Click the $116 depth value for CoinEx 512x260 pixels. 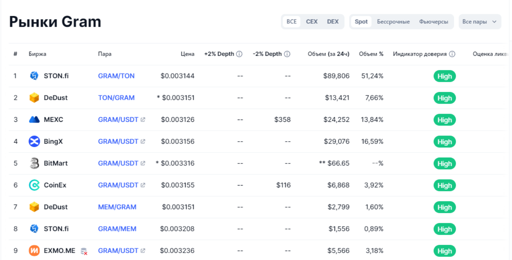click(x=283, y=185)
